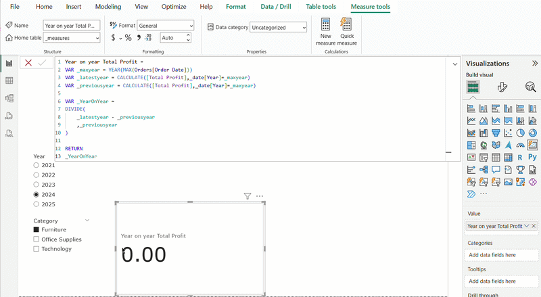
Task: Open the File menu
Action: click(15, 7)
